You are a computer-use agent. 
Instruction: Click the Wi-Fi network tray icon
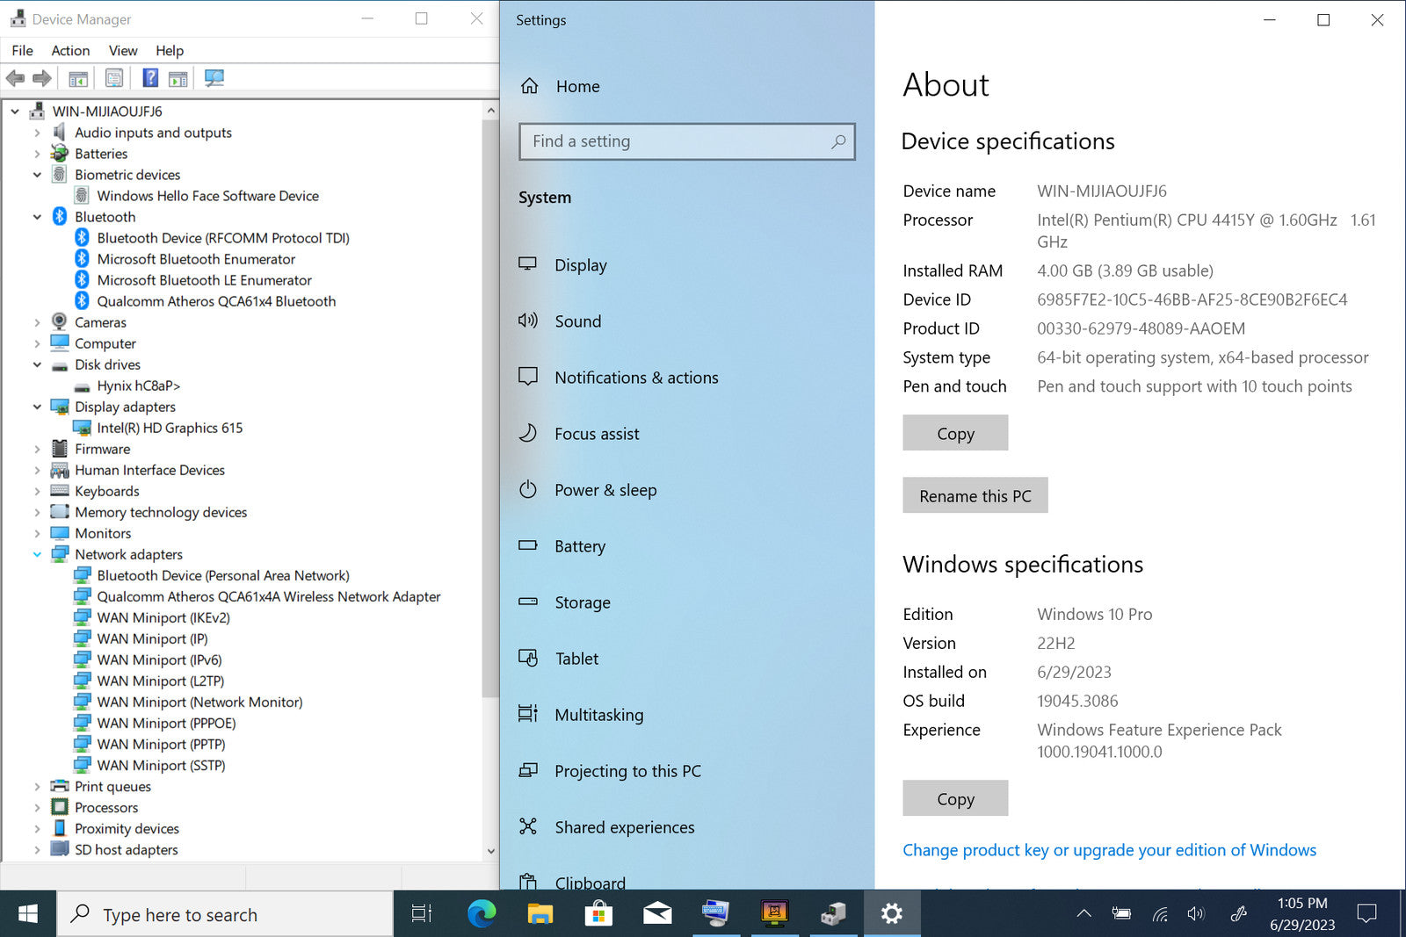[x=1160, y=914]
